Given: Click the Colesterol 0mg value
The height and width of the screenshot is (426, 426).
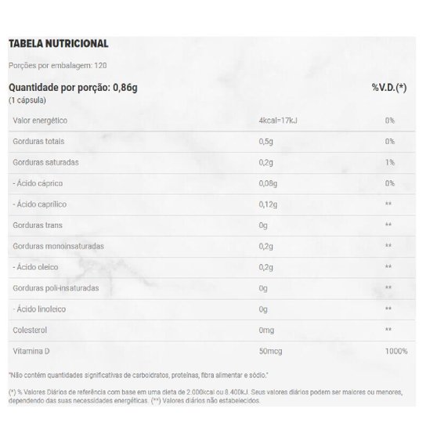Looking at the screenshot, I should click(x=266, y=330).
